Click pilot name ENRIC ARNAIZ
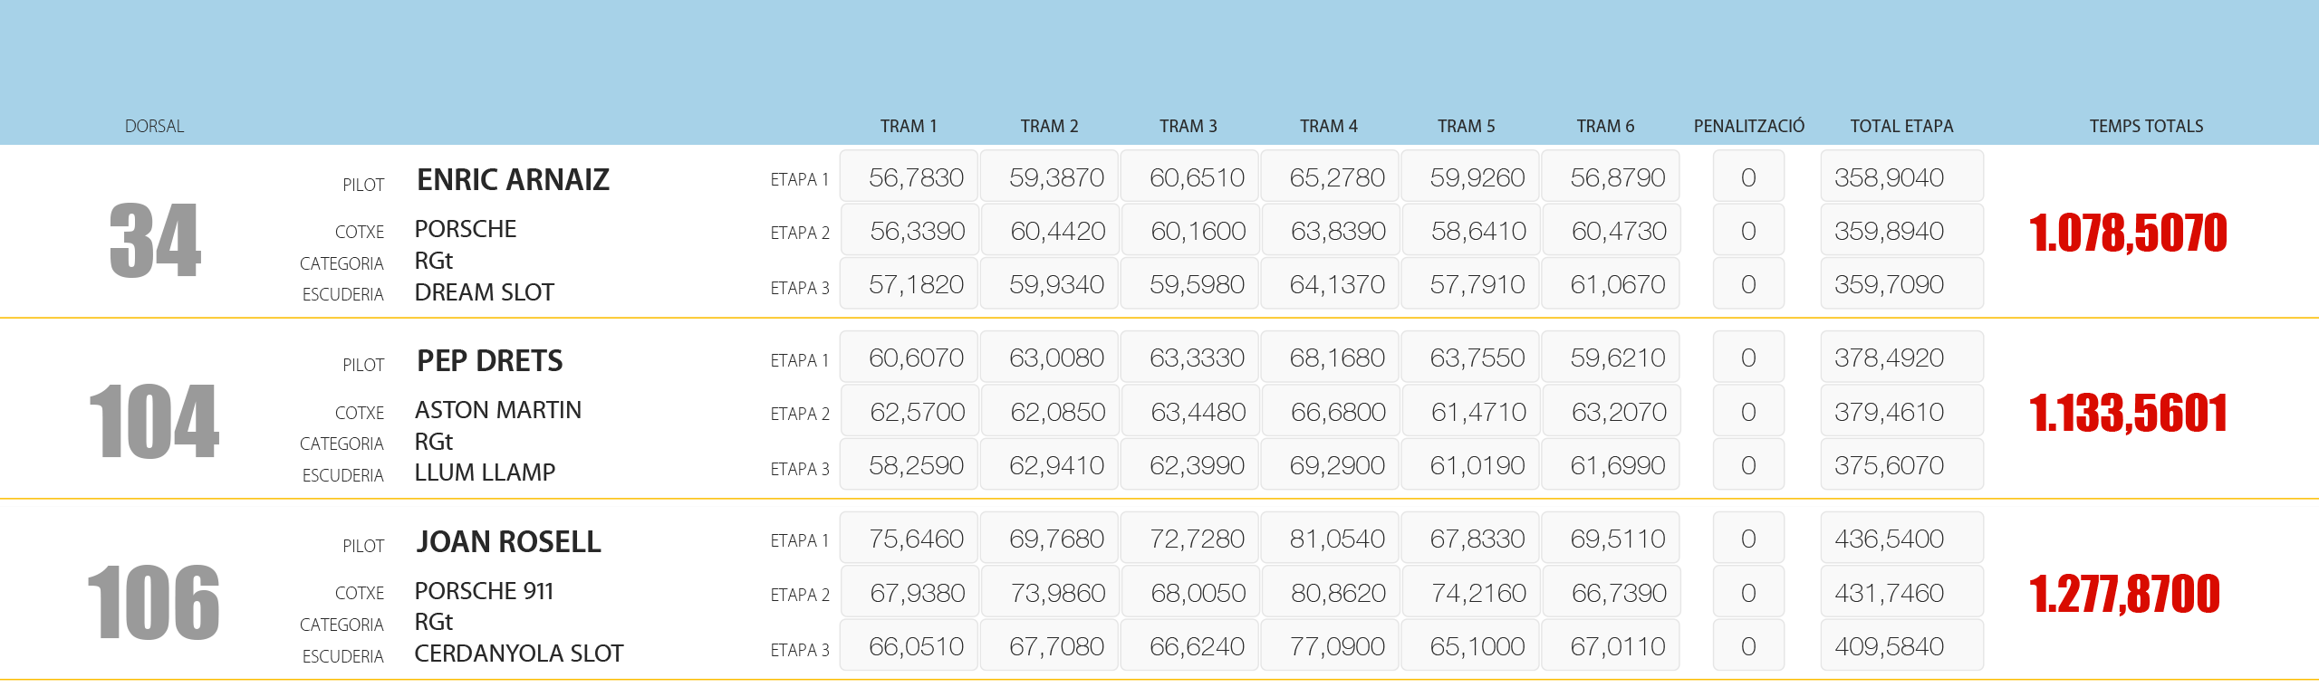This screenshot has height=687, width=2319. [513, 179]
